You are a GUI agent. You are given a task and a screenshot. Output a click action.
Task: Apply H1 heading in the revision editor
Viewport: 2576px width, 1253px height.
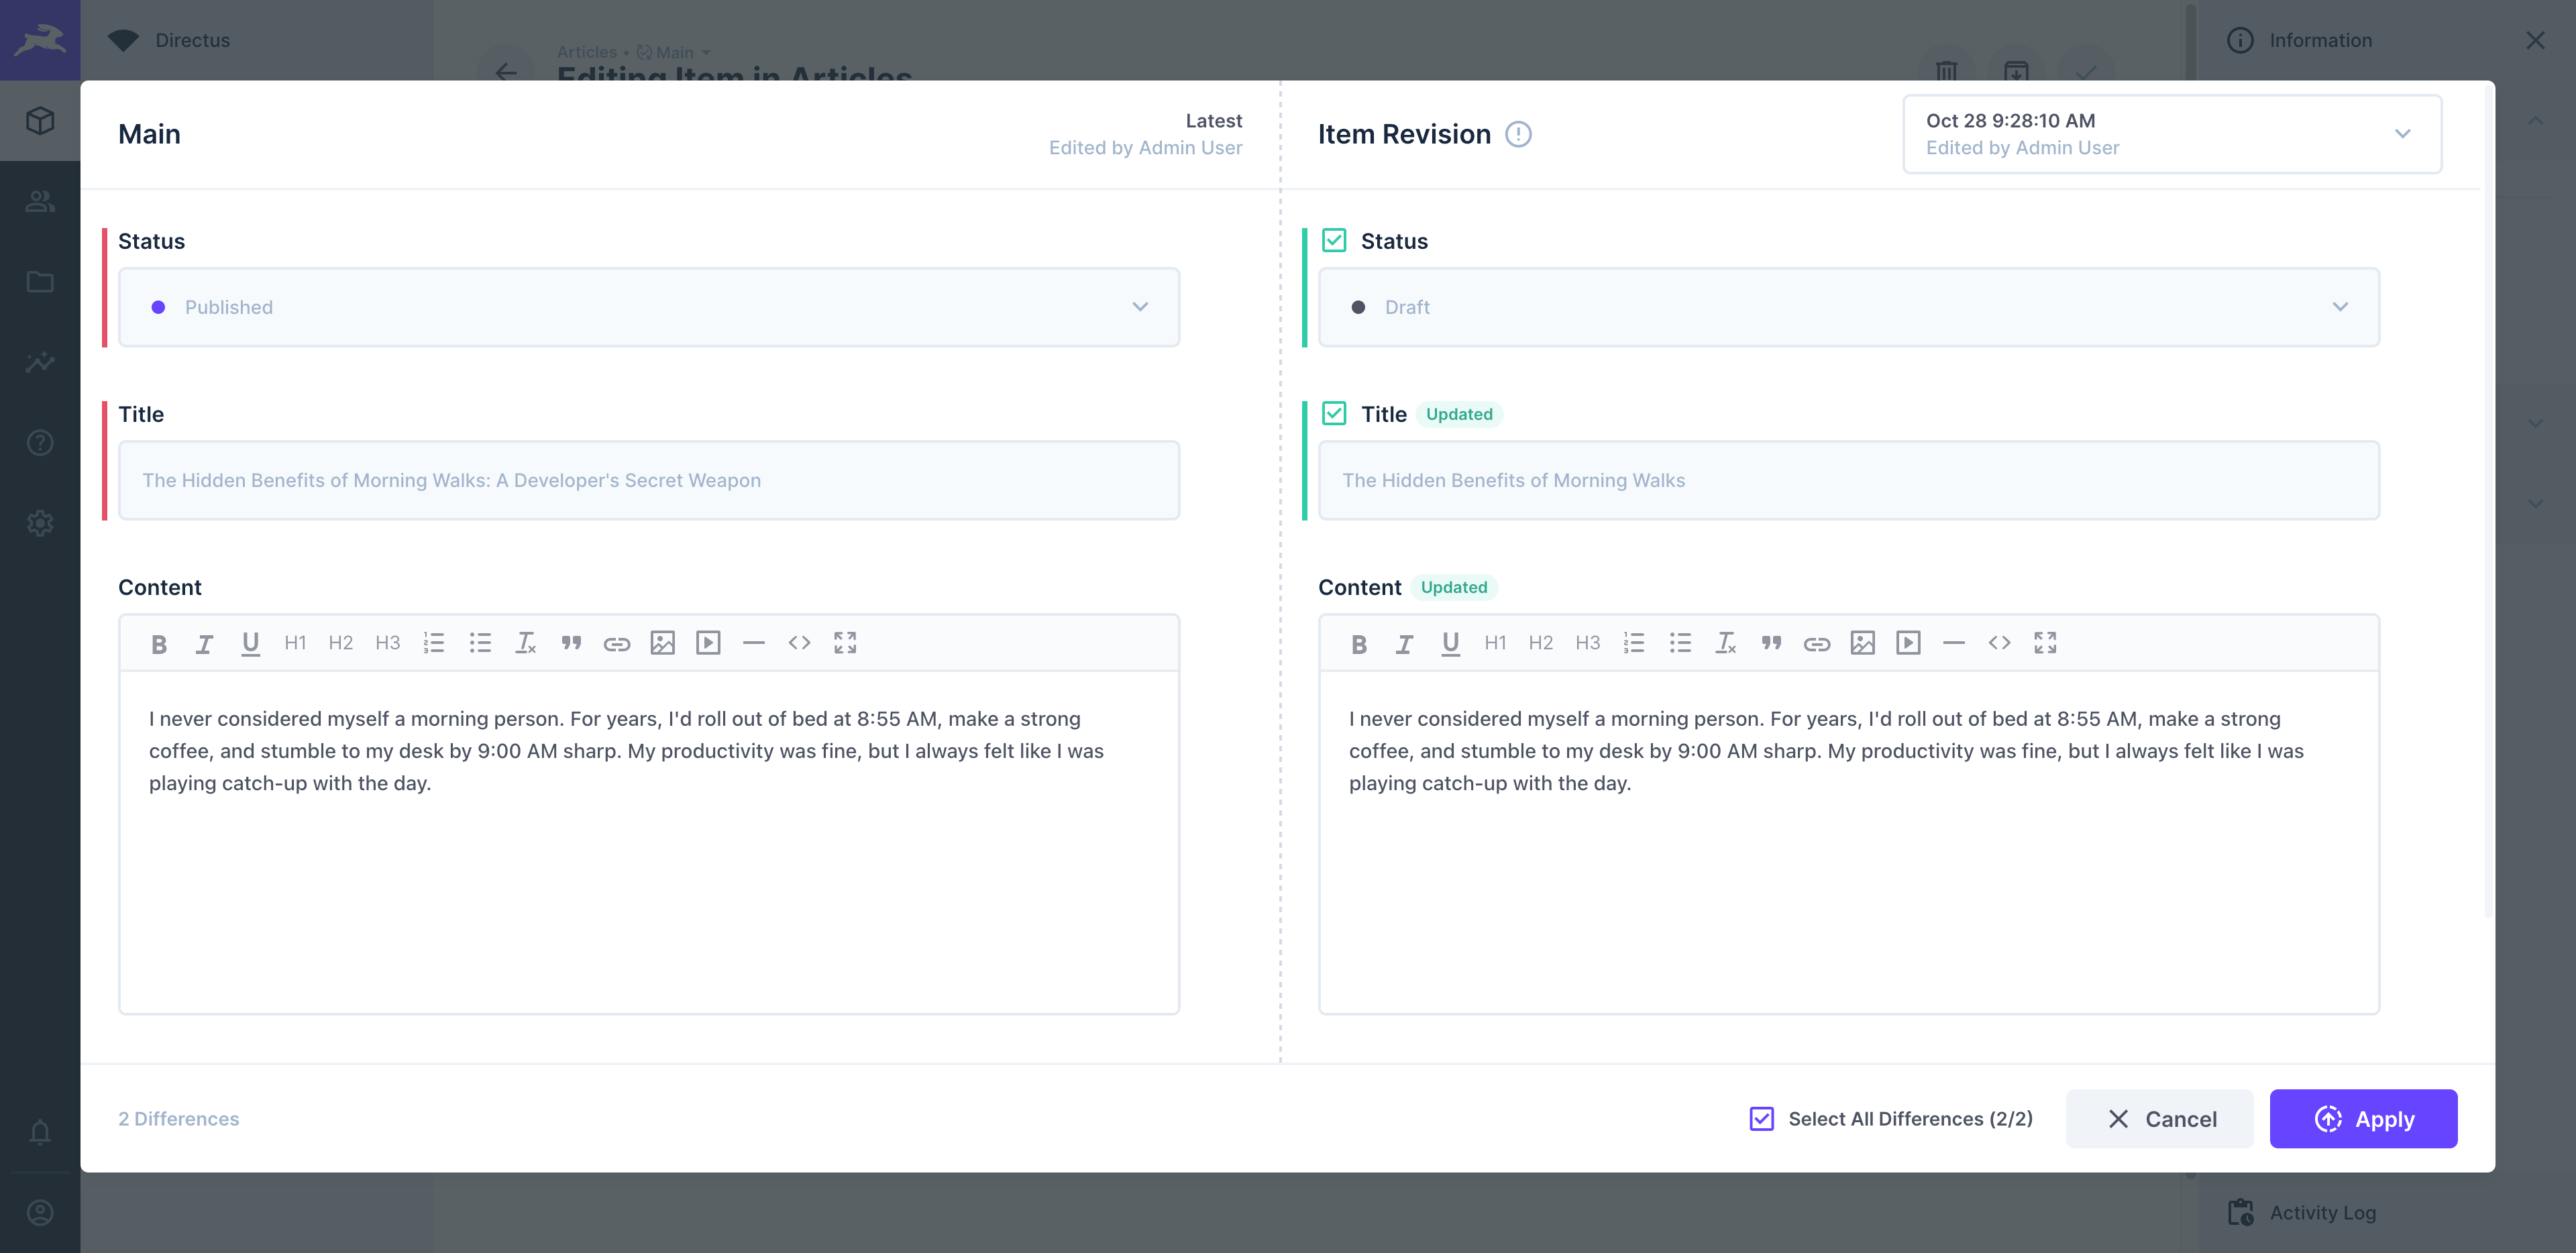1495,643
